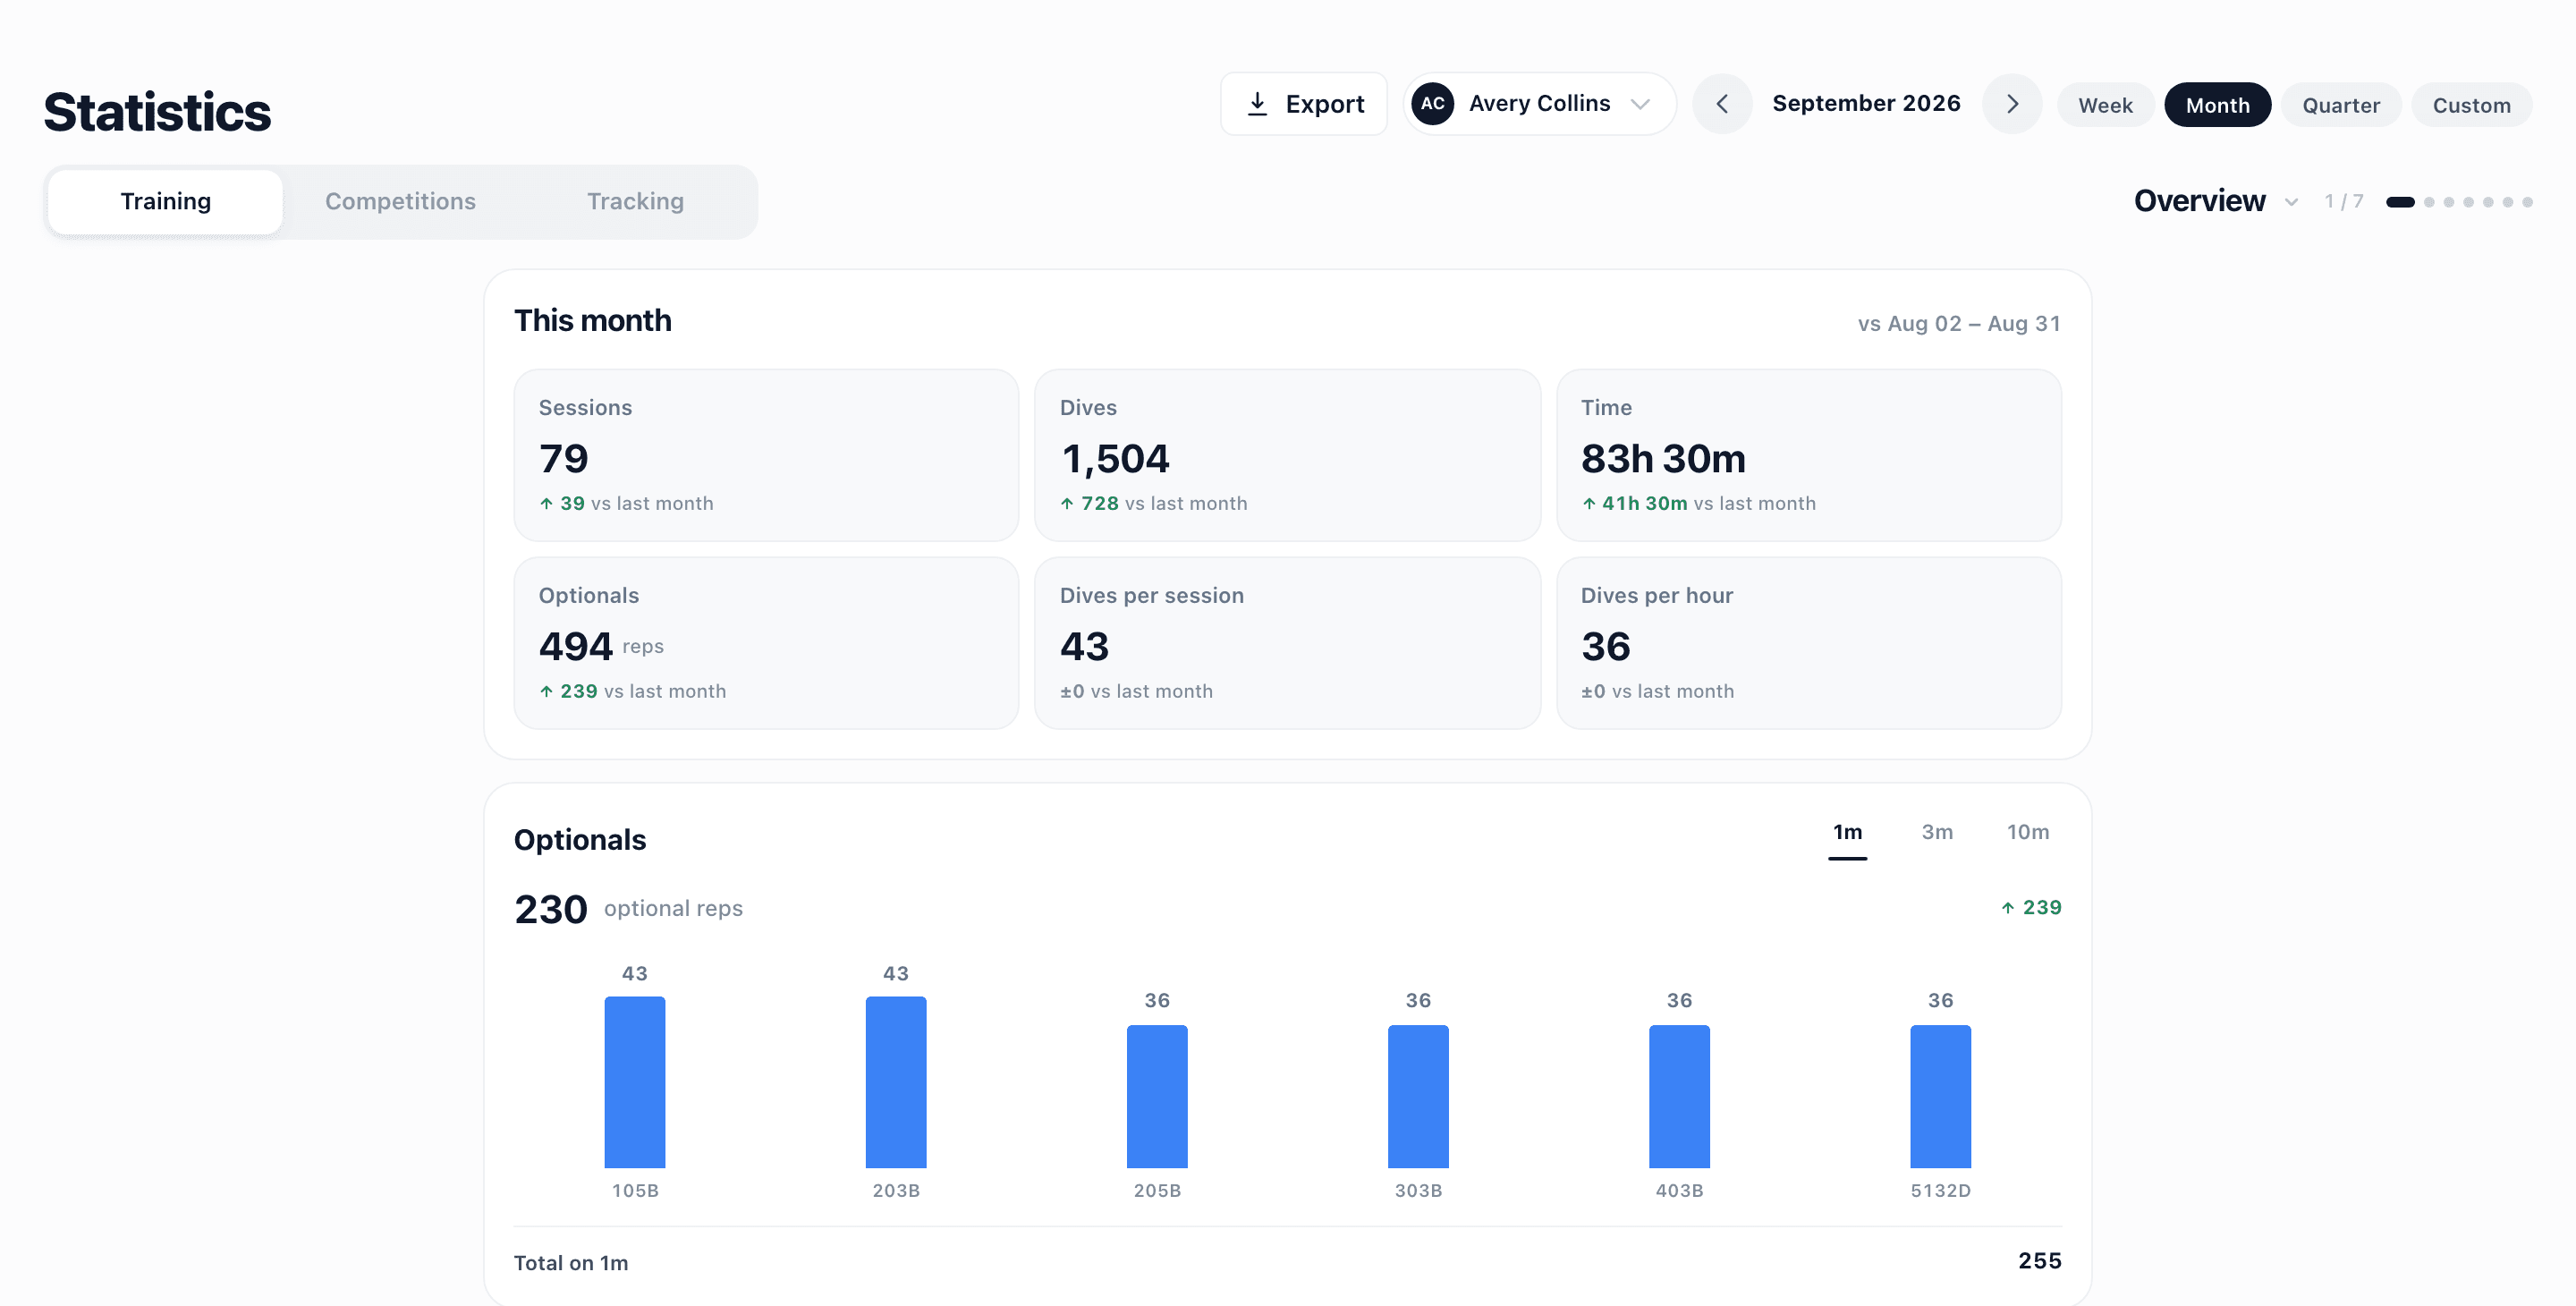Select the Month range

pyautogui.click(x=2217, y=105)
